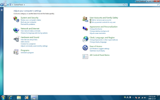Open the Clock, Language, and Region globe icon
This screenshot has height=100, width=160.
point(85,39)
